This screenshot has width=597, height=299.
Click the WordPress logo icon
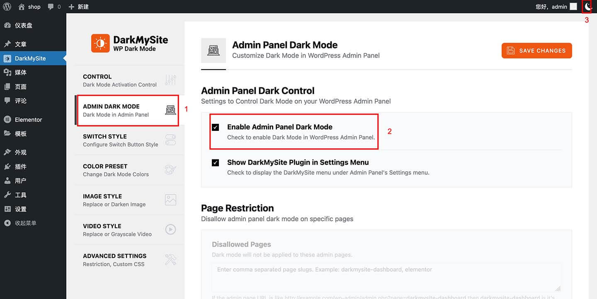[x=7, y=7]
